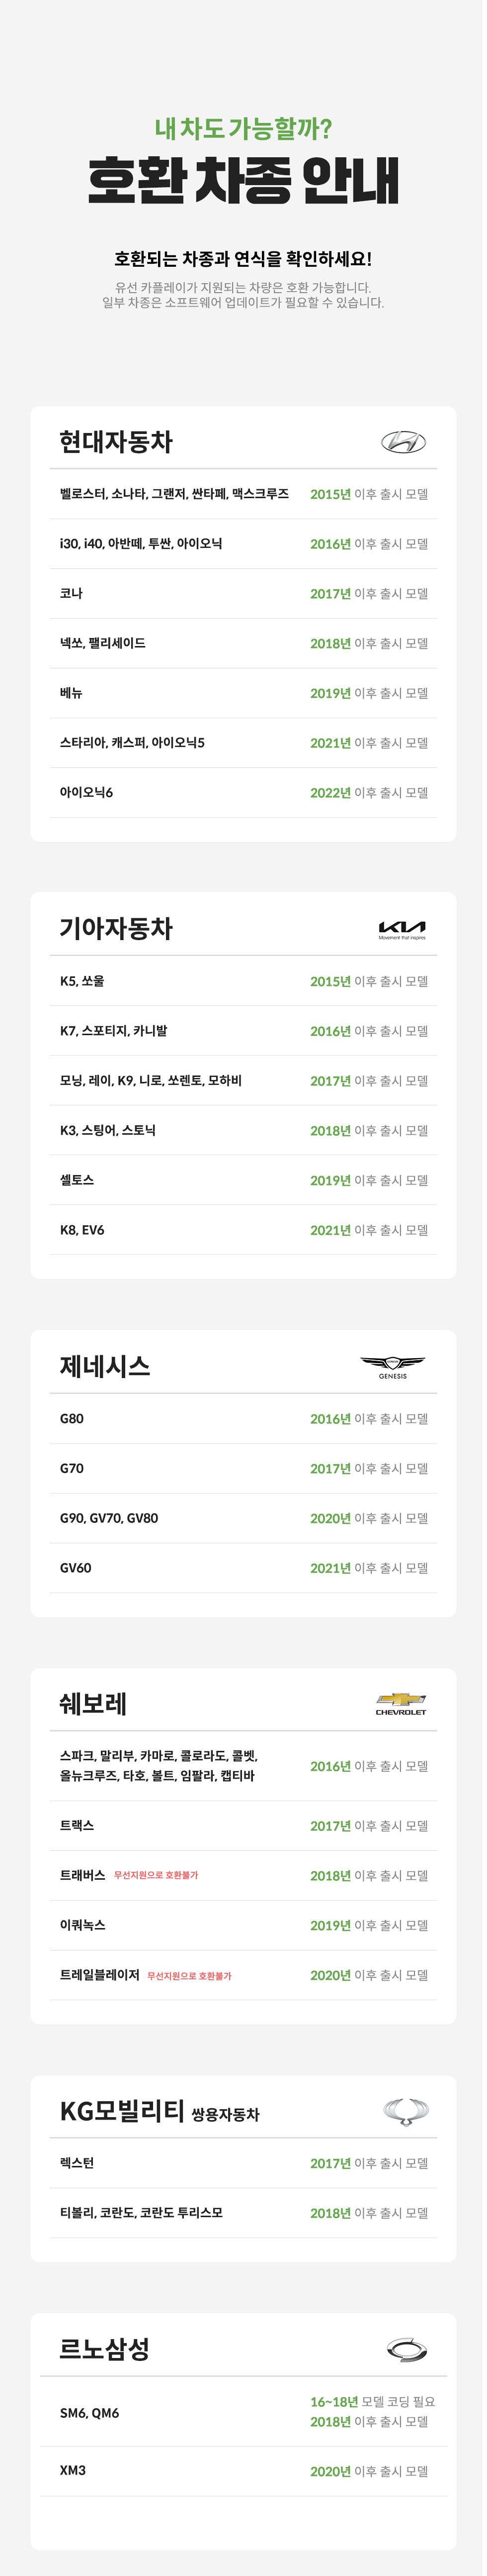Click the green 내 차도 가능할까? subtitle
The image size is (487, 2576).
coord(243,129)
